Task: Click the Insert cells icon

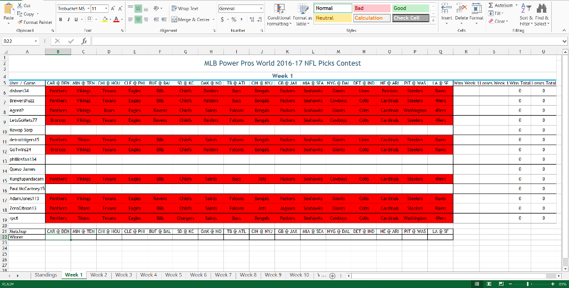Action: click(446, 8)
